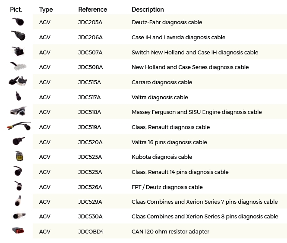Click the Reference column header

coord(93,9)
